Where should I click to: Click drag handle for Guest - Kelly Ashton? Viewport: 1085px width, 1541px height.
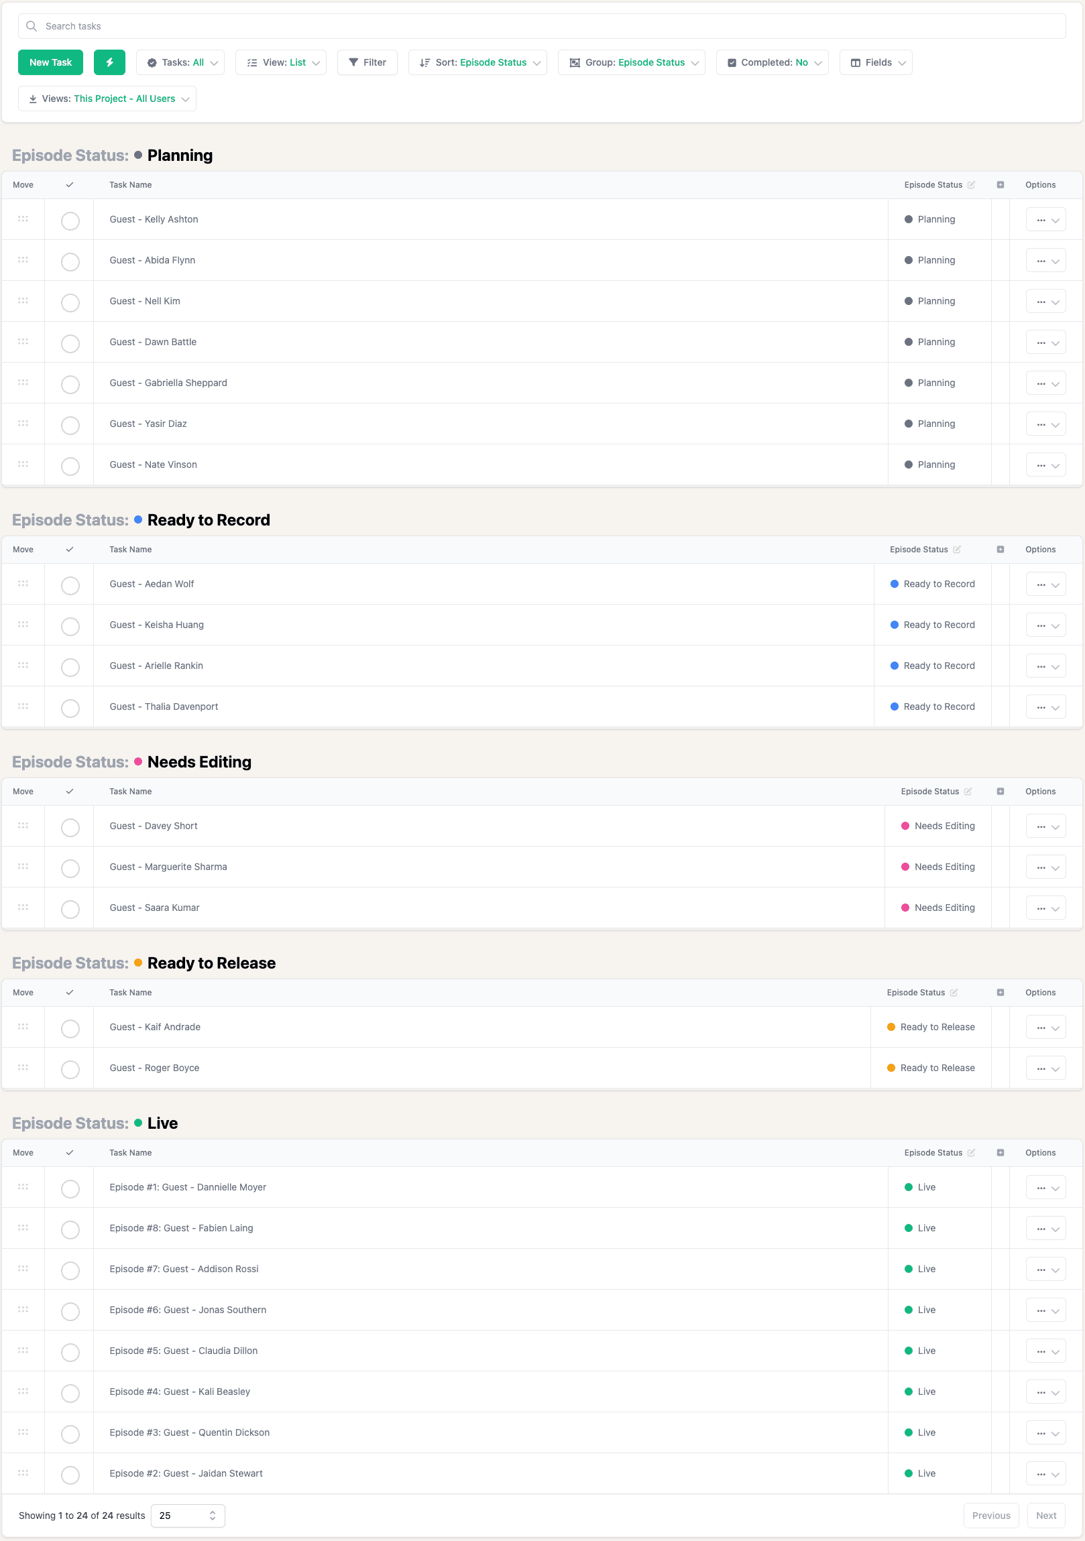point(23,219)
